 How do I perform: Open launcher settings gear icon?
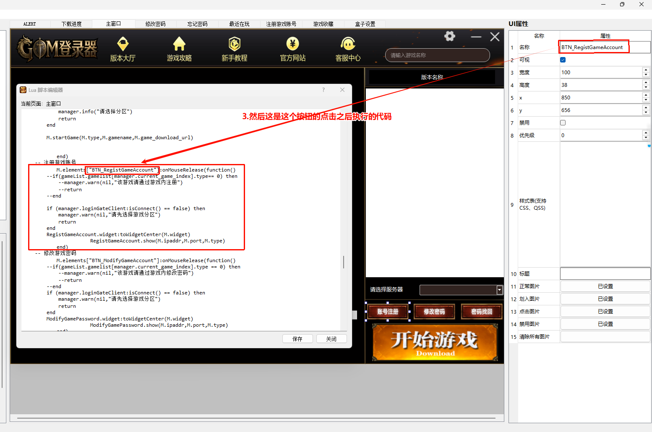[450, 36]
